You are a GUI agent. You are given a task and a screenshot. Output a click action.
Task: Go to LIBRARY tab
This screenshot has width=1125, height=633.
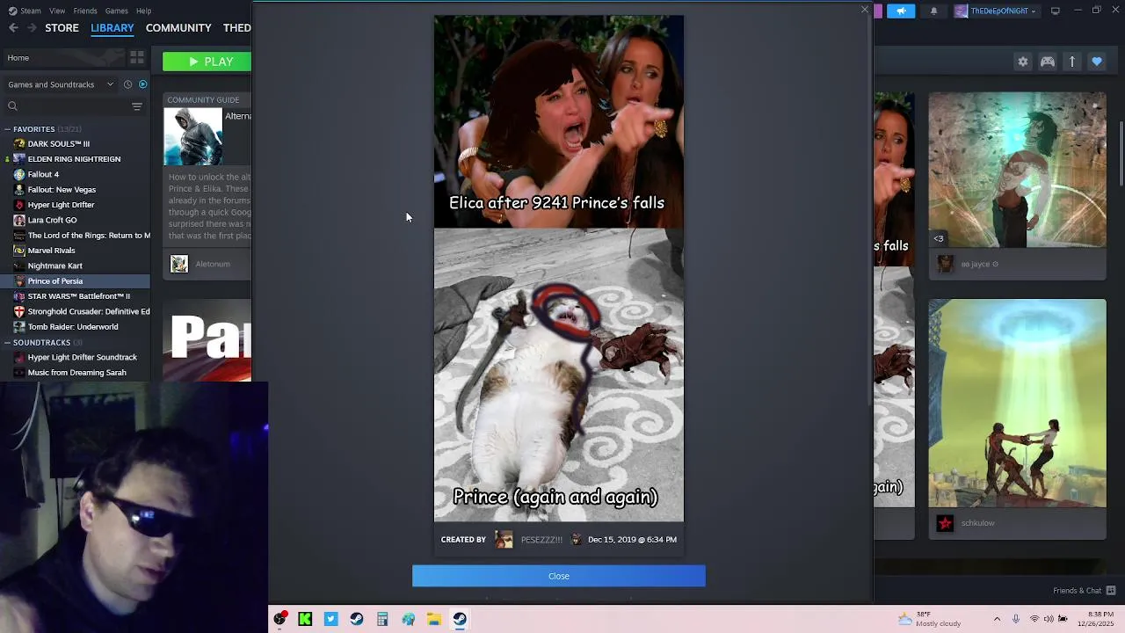(x=112, y=28)
